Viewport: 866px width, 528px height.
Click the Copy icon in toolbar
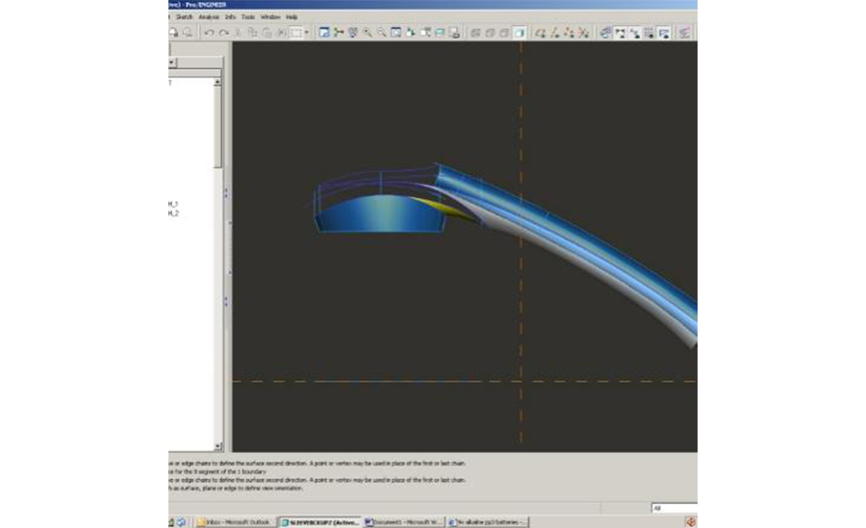[252, 33]
